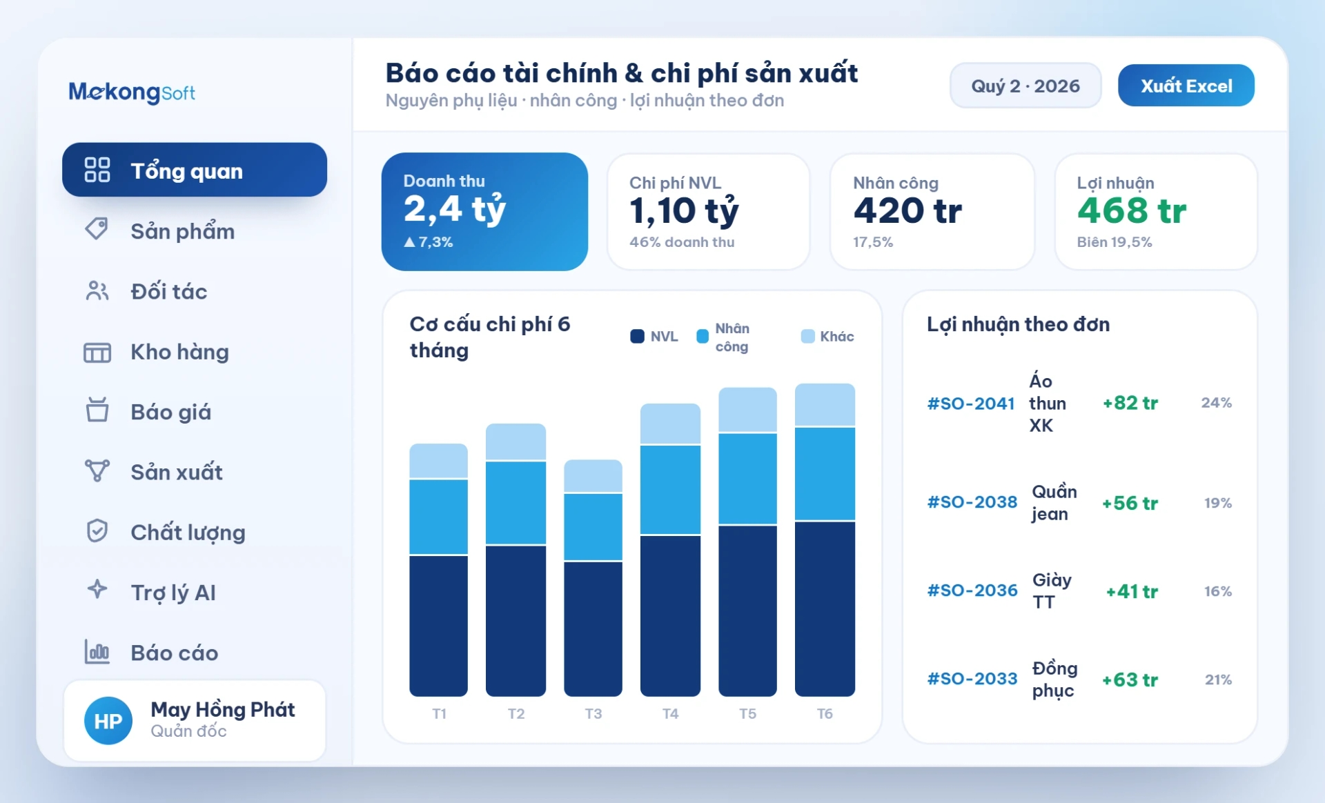Click the NVL legend swatch

(637, 336)
